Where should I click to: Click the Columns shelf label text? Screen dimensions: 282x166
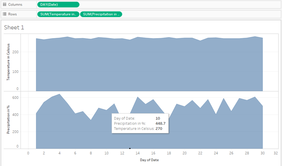(15, 5)
